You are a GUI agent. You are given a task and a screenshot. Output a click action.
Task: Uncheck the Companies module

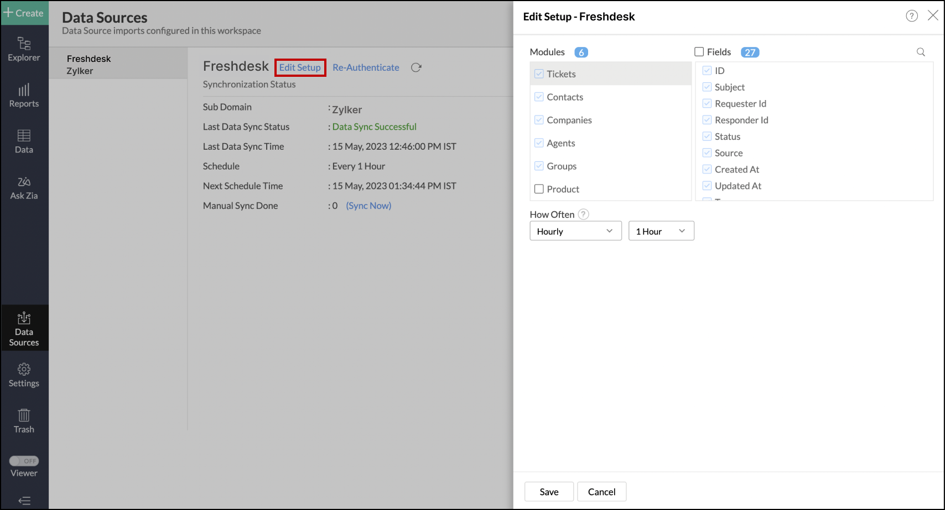[539, 120]
